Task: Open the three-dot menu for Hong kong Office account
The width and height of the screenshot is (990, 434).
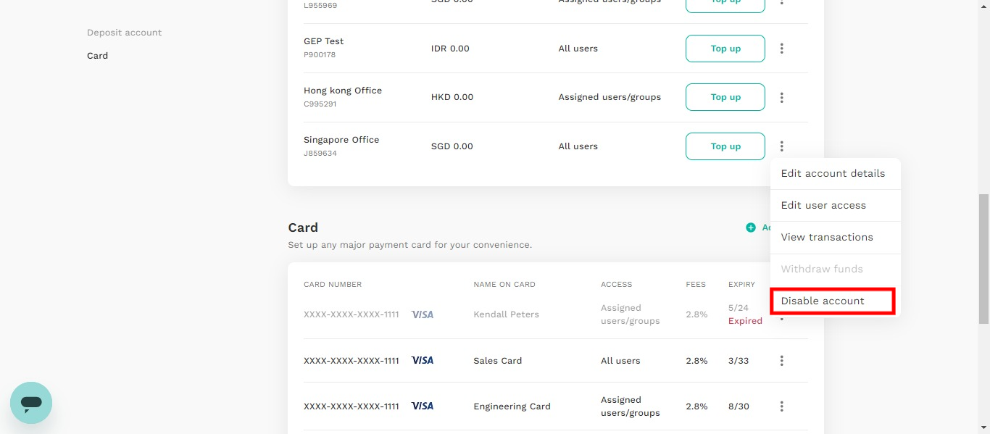Action: (x=781, y=97)
